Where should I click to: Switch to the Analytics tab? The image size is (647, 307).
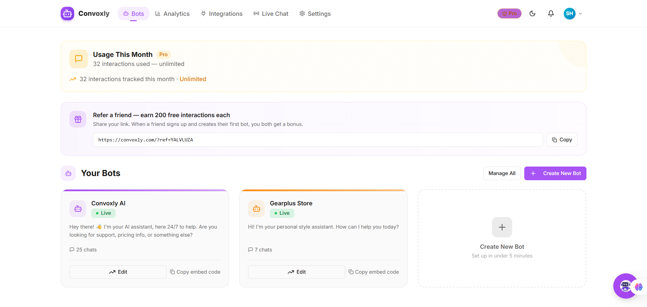click(x=172, y=13)
